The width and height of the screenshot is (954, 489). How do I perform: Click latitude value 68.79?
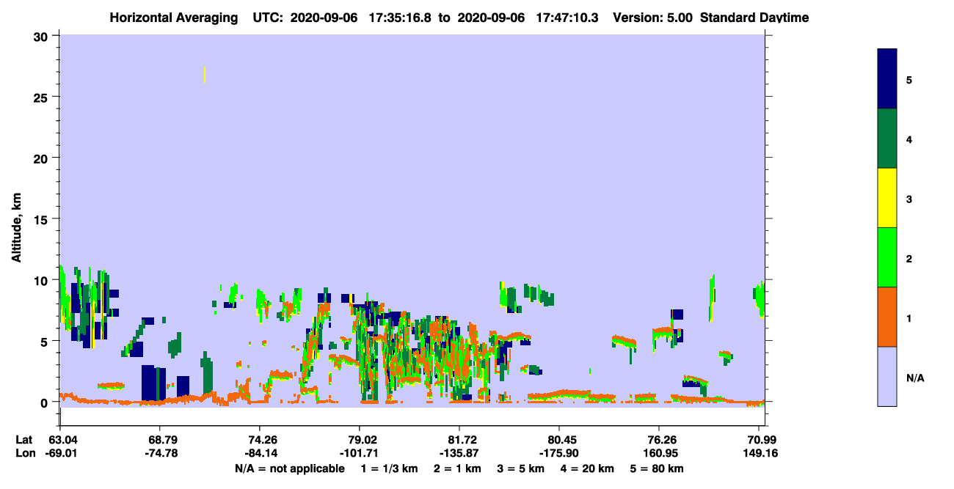[160, 440]
